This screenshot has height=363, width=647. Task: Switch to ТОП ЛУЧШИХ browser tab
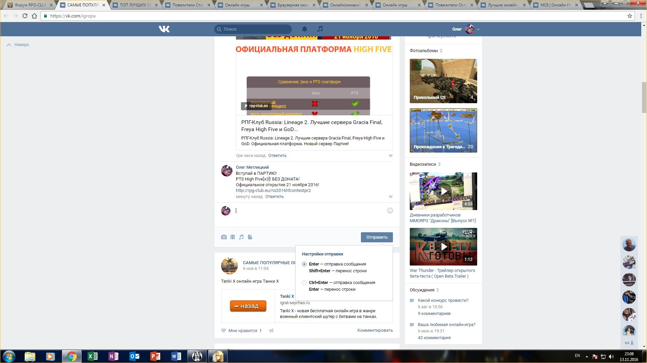click(x=135, y=5)
